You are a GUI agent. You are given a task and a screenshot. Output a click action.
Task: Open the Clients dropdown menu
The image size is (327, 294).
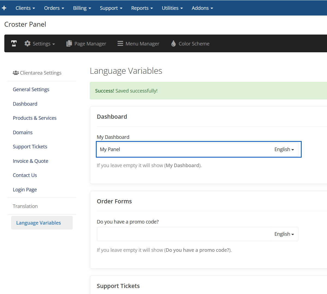25,8
